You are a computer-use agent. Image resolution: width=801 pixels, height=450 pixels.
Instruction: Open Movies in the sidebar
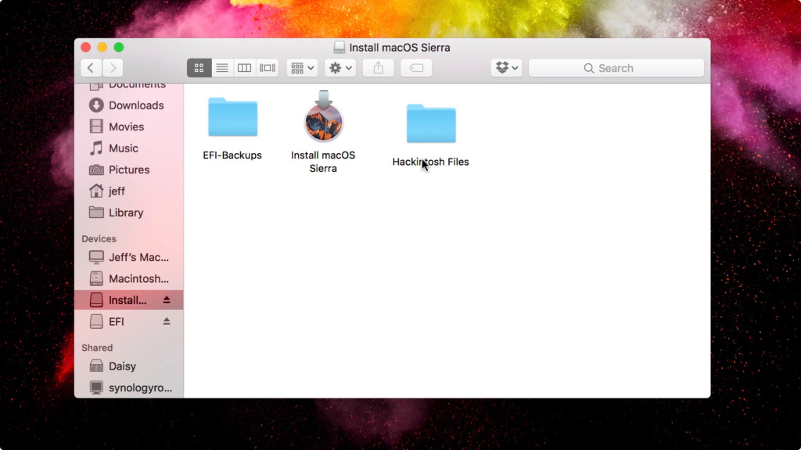[129, 127]
